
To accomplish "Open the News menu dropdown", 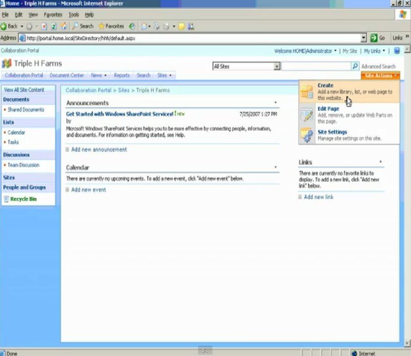I will 105,75.
